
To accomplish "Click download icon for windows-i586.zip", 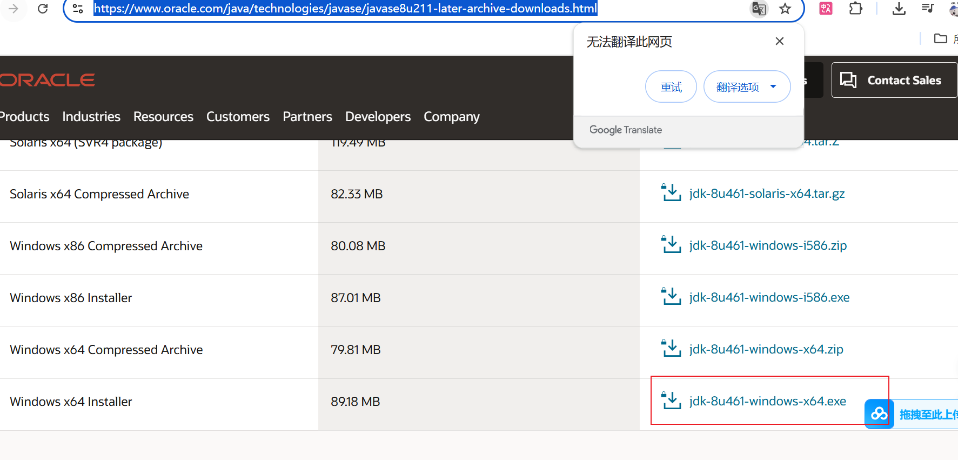I will 671,244.
